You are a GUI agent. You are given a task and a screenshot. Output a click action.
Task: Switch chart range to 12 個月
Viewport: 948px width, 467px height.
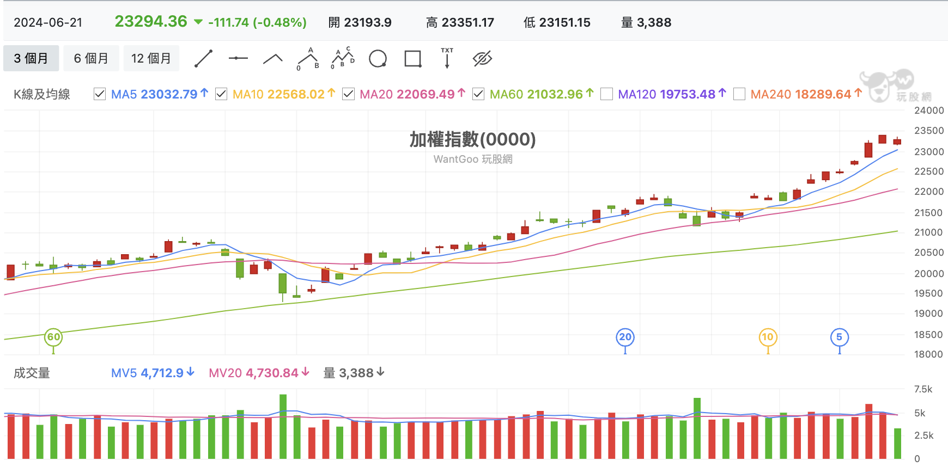click(151, 58)
